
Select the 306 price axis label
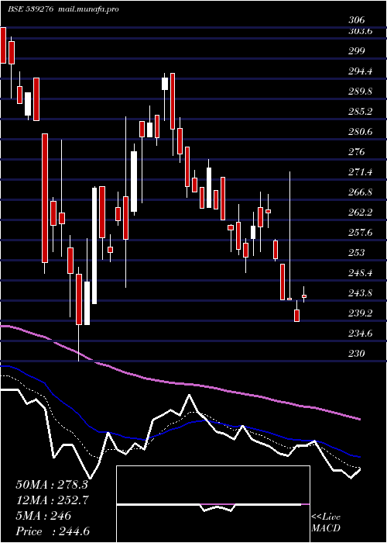point(357,20)
